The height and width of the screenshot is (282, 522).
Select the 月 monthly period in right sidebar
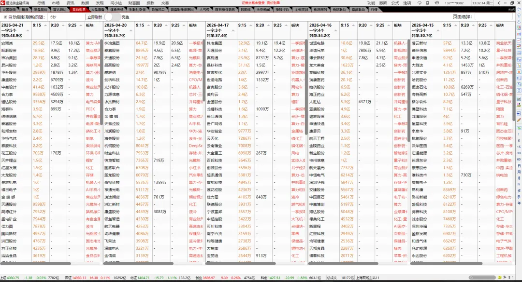point(519,178)
